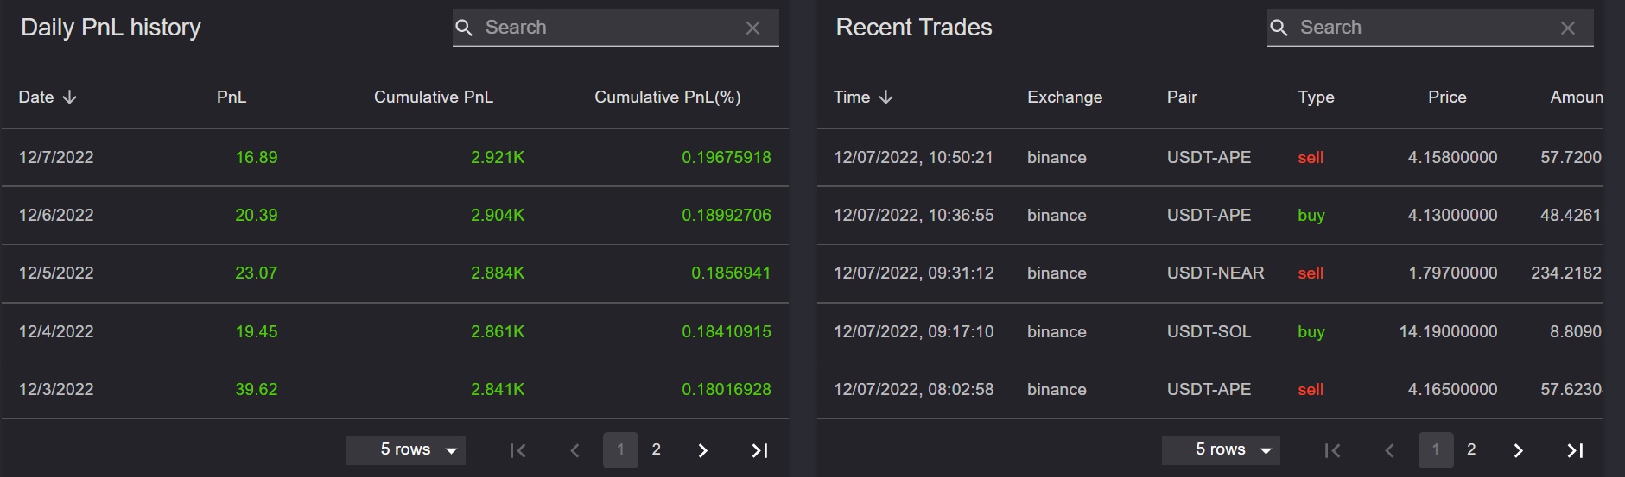Toggle sort arrow on Date column
1625x477 pixels.
(70, 97)
